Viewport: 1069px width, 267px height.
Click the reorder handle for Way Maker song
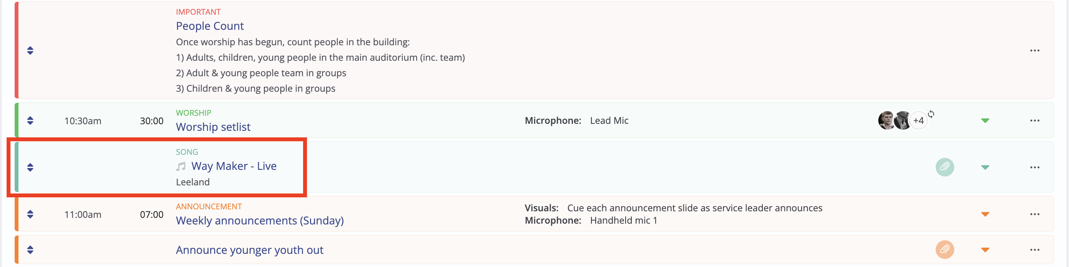[30, 168]
